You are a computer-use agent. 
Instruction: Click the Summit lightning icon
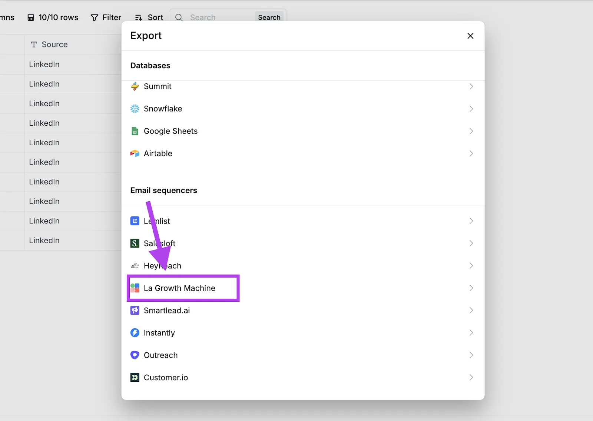135,86
